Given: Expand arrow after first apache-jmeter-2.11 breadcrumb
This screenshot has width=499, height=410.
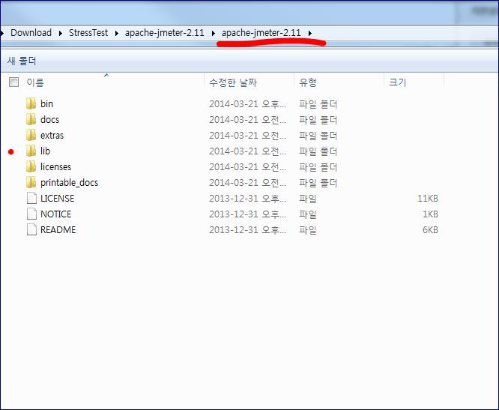Looking at the screenshot, I should tap(213, 33).
